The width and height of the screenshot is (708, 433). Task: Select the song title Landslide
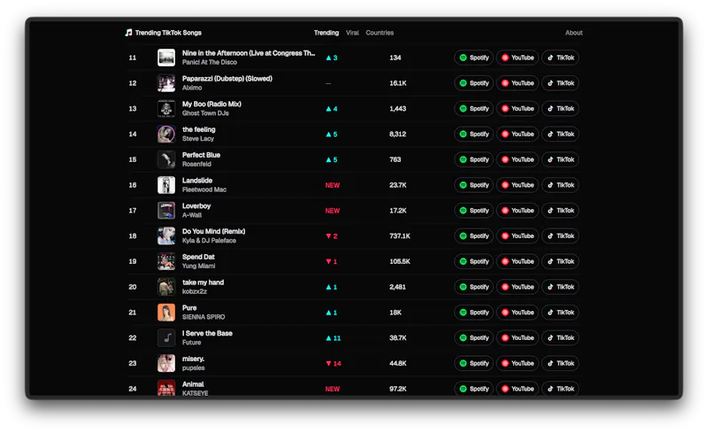197,181
